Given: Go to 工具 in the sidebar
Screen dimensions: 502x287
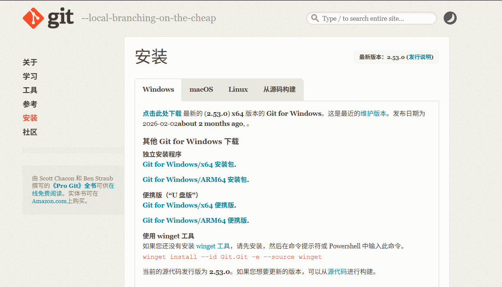Looking at the screenshot, I should coord(30,90).
